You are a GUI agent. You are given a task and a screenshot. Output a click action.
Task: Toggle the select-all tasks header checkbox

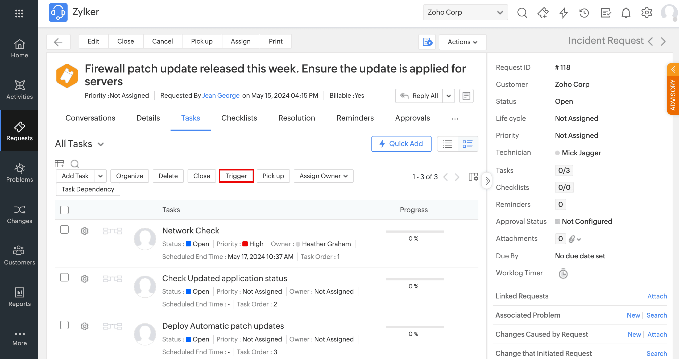tap(64, 210)
